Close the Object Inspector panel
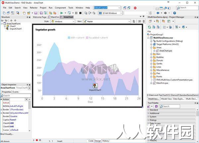Viewport: 199px width, 143px height. pyautogui.click(x=30, y=85)
